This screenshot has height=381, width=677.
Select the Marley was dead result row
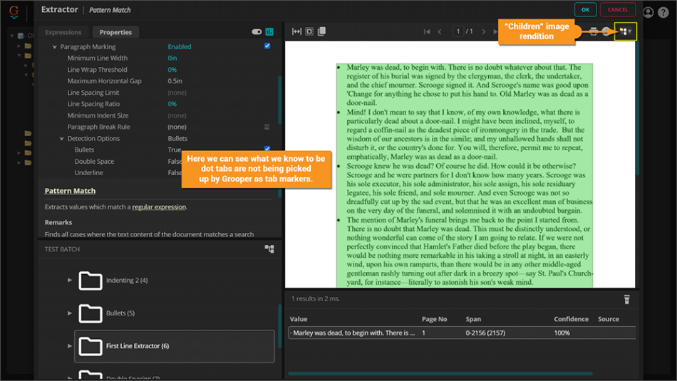pyautogui.click(x=462, y=333)
